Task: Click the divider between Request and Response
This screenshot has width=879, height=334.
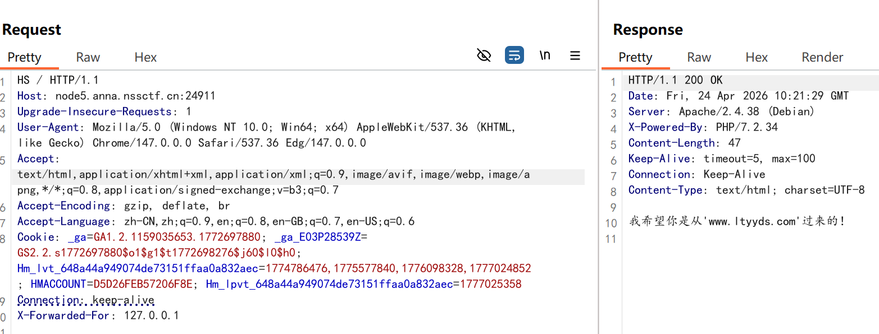Action: [x=599, y=167]
